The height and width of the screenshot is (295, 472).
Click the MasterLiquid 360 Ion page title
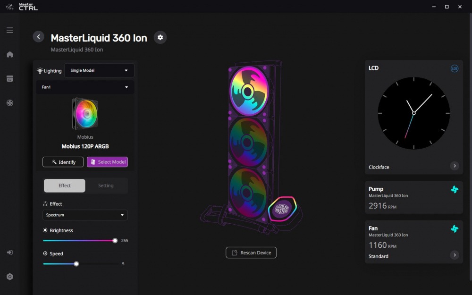99,38
